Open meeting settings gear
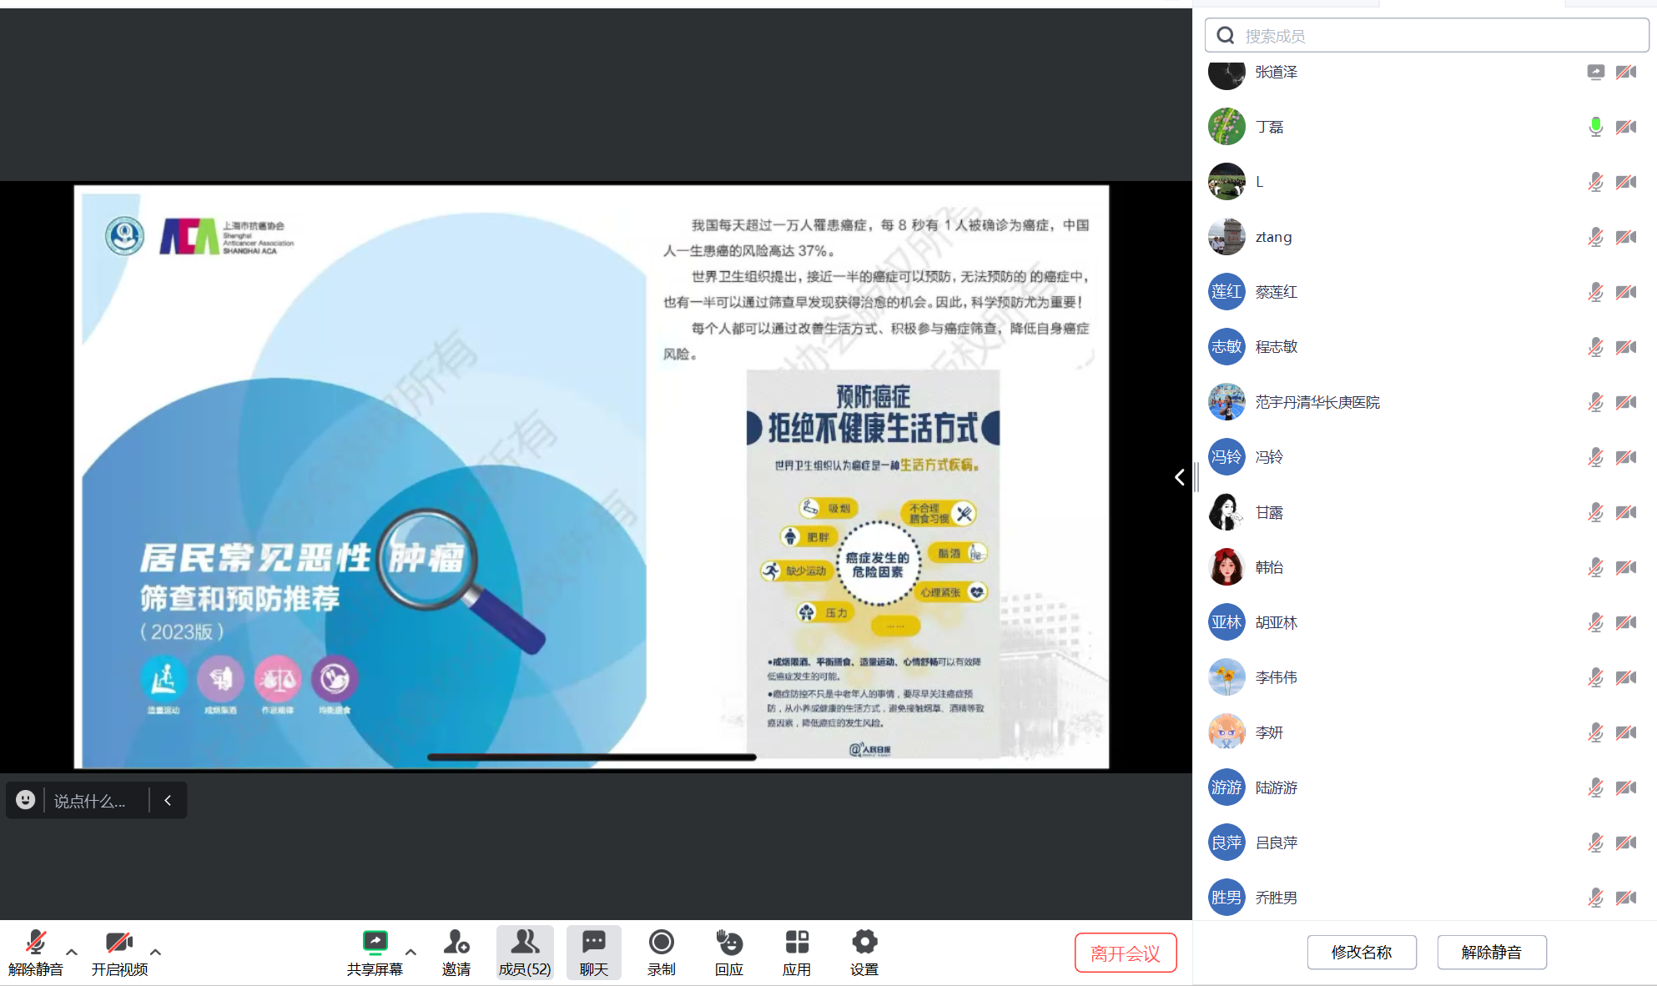 [x=864, y=943]
